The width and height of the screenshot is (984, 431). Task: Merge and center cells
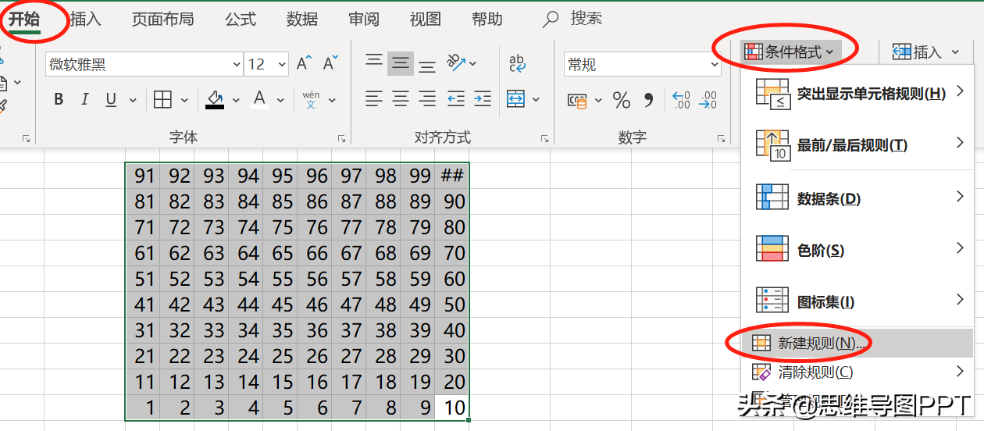pos(516,99)
